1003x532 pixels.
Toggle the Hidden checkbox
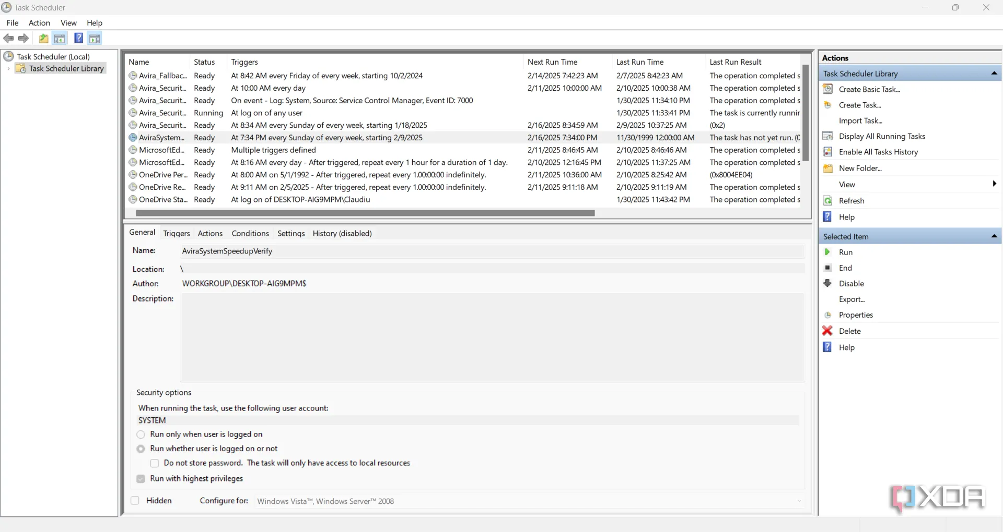[x=135, y=501]
